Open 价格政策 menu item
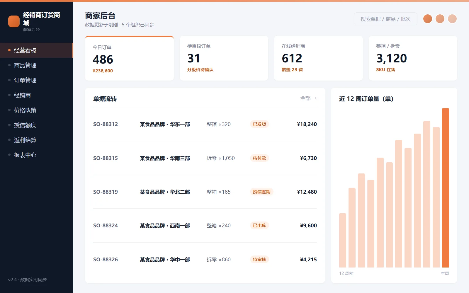Image resolution: width=469 pixels, height=293 pixels. point(37,110)
